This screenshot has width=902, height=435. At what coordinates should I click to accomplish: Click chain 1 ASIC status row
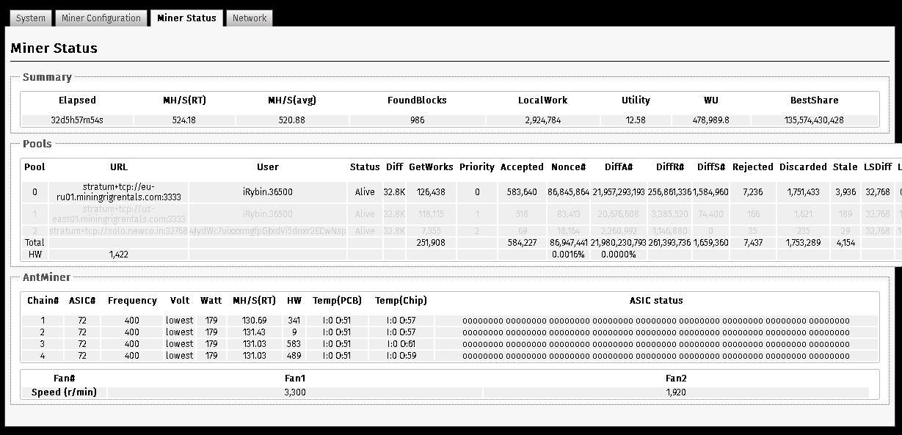pos(656,321)
